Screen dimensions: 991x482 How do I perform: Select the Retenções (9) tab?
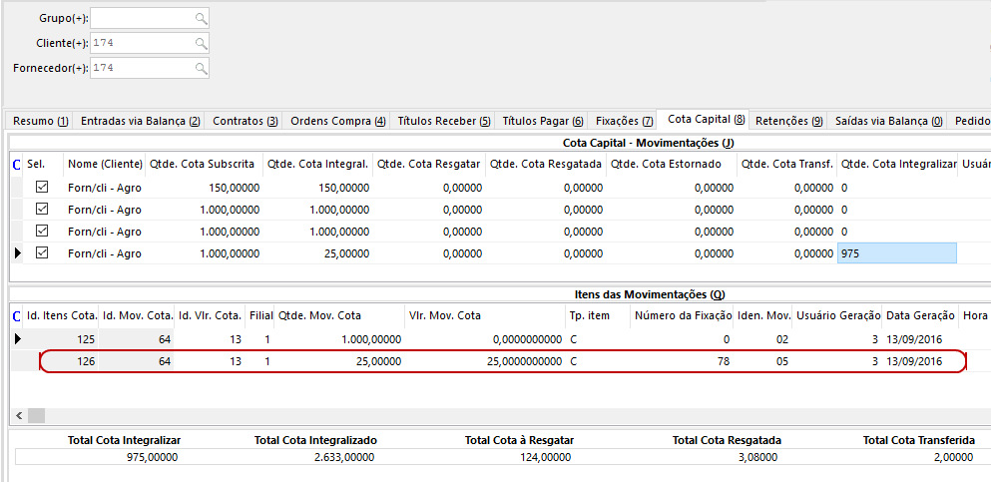(788, 121)
